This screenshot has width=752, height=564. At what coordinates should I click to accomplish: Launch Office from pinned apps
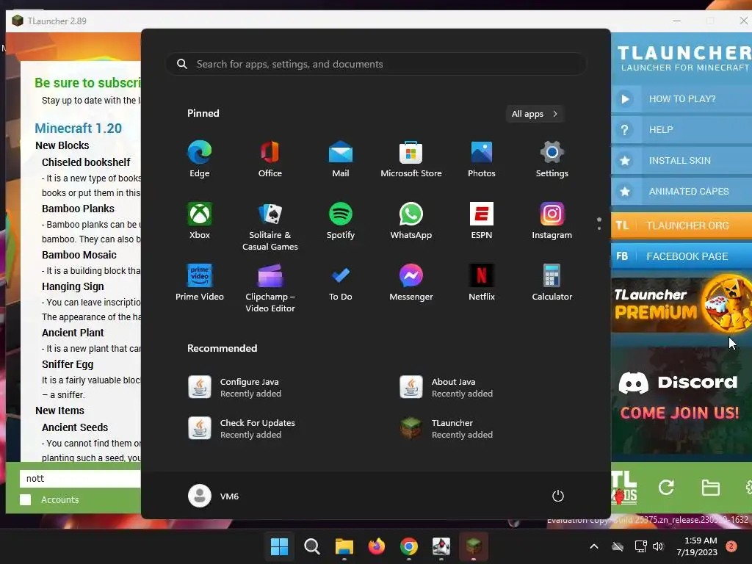pyautogui.click(x=270, y=159)
